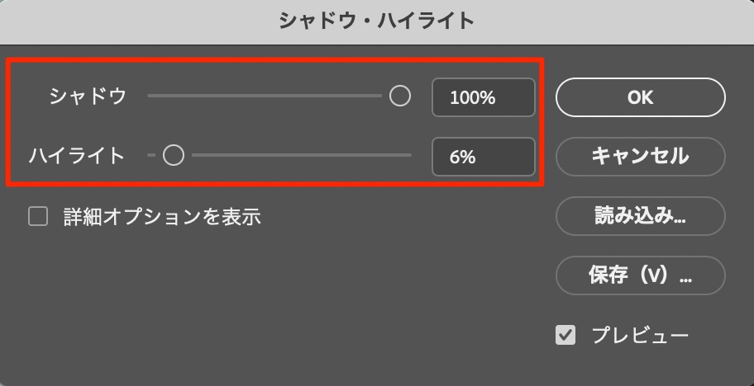Toggle the プレビュー checkbox off
754x386 pixels.
565,335
